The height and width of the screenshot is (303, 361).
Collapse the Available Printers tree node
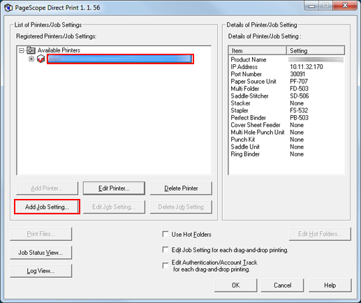point(22,50)
